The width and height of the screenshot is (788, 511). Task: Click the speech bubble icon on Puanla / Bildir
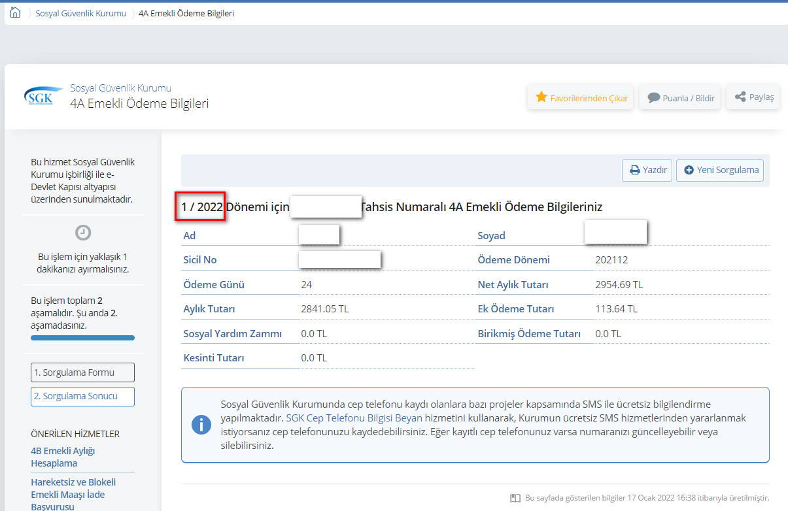(x=653, y=98)
